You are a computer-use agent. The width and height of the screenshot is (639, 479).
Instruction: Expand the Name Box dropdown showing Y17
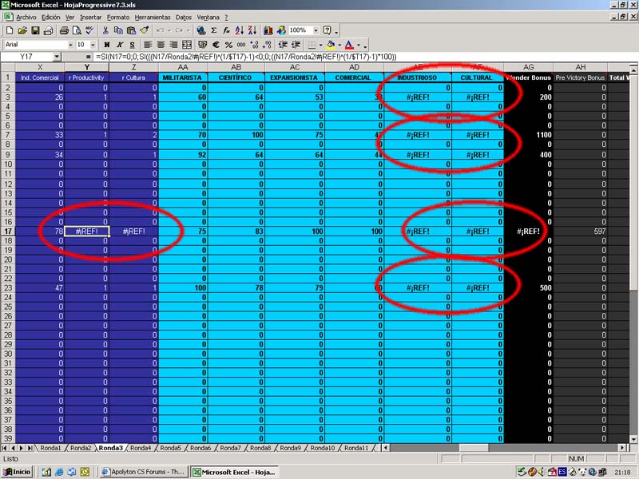point(56,57)
